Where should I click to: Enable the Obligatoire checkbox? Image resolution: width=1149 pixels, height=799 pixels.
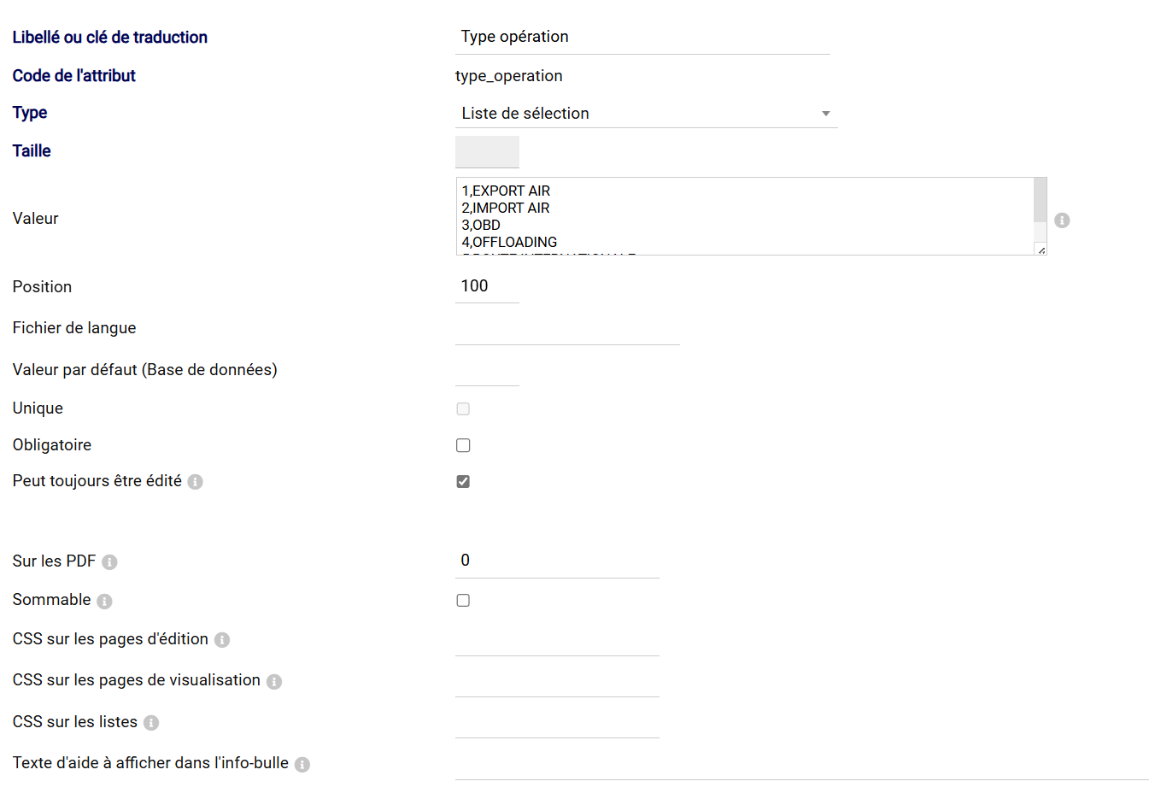point(463,445)
